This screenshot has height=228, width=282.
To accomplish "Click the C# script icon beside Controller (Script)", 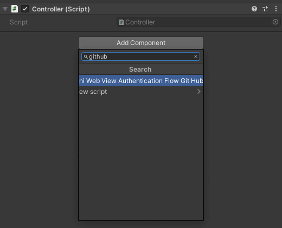I will pyautogui.click(x=15, y=9).
